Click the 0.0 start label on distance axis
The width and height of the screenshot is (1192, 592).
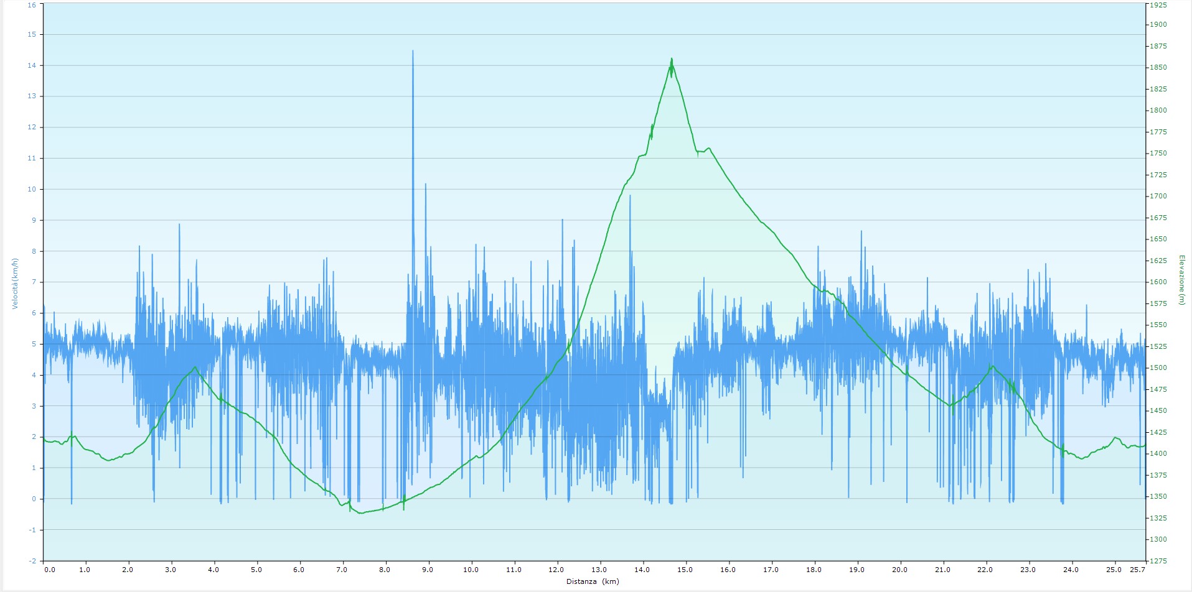(x=50, y=570)
